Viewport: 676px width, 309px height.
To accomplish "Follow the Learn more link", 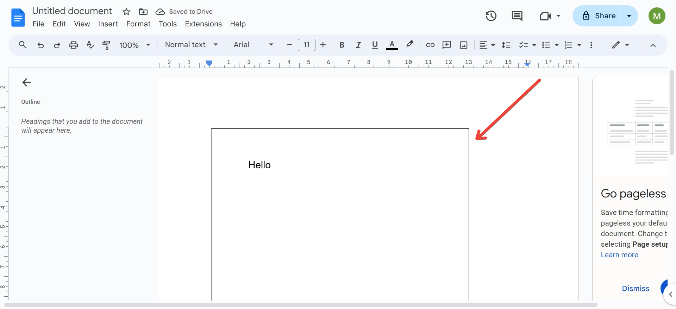I will pyautogui.click(x=619, y=255).
